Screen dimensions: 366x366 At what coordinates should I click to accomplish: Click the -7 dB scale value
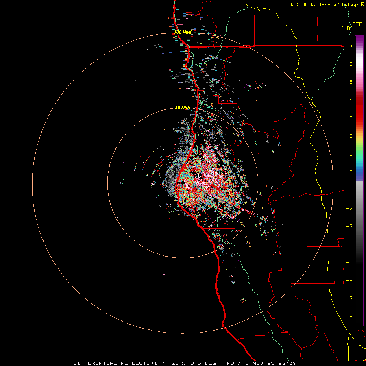coord(349,298)
